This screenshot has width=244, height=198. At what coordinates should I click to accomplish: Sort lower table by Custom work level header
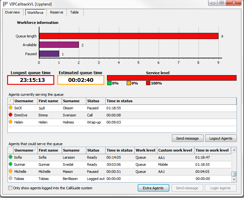click(x=175, y=150)
